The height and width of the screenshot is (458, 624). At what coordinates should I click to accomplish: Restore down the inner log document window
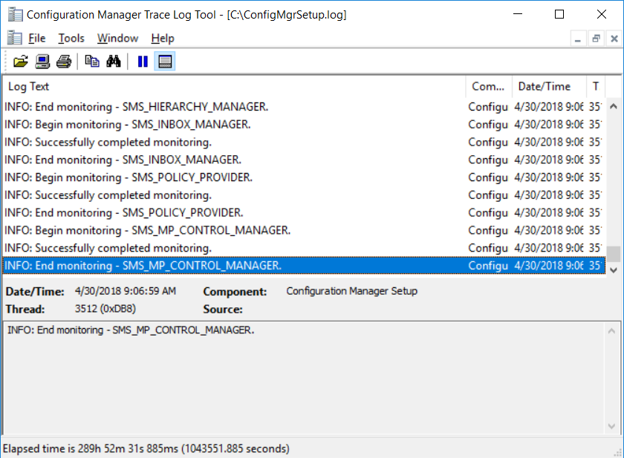596,39
